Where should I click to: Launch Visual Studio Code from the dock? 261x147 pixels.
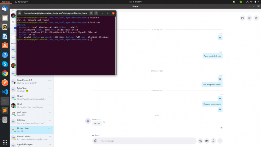(x=5, y=92)
